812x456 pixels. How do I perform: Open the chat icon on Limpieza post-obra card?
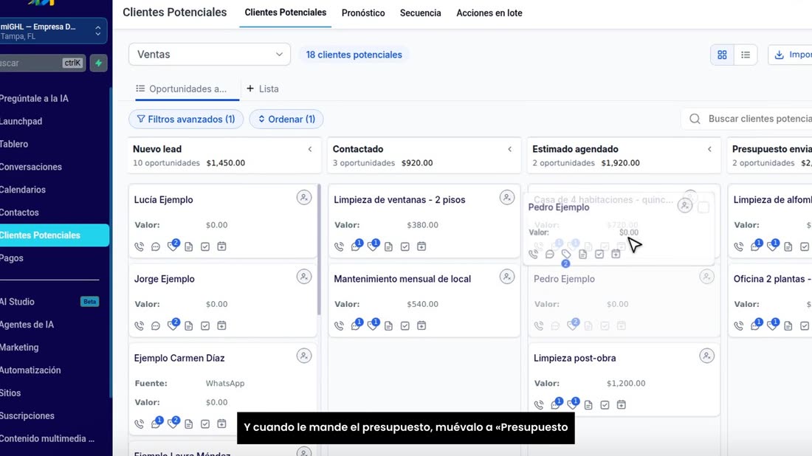pos(556,404)
